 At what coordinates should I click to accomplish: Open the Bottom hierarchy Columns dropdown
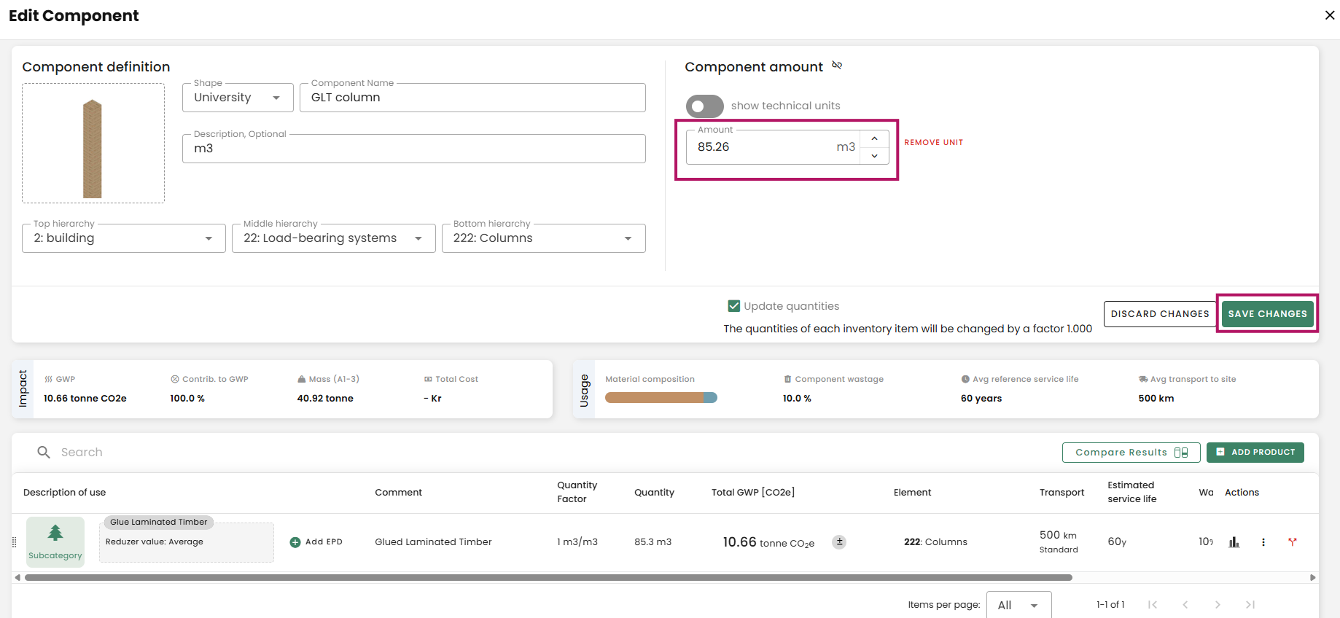pyautogui.click(x=544, y=238)
